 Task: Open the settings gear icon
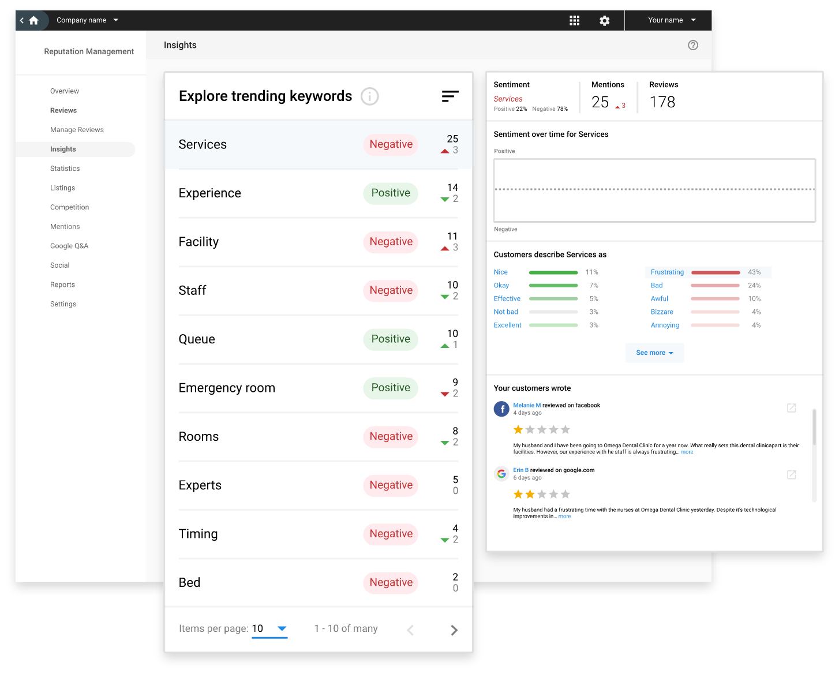coord(604,20)
